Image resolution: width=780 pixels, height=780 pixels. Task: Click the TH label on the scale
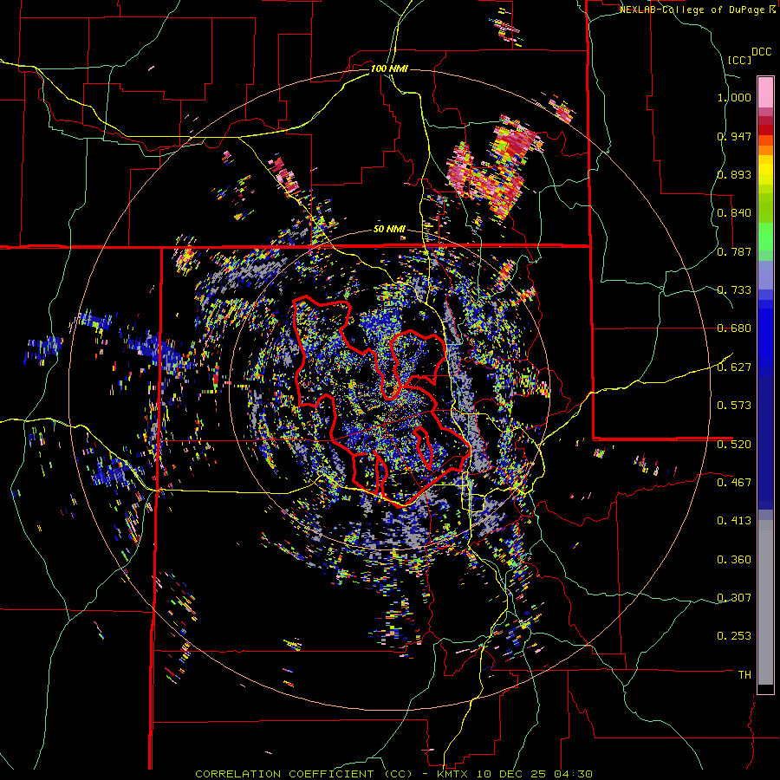pos(744,675)
